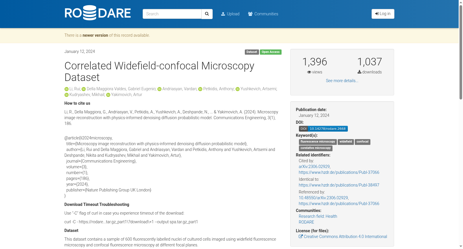Click author name Kudryashev, Mikhail
The width and height of the screenshot is (463, 249).
click(x=87, y=95)
